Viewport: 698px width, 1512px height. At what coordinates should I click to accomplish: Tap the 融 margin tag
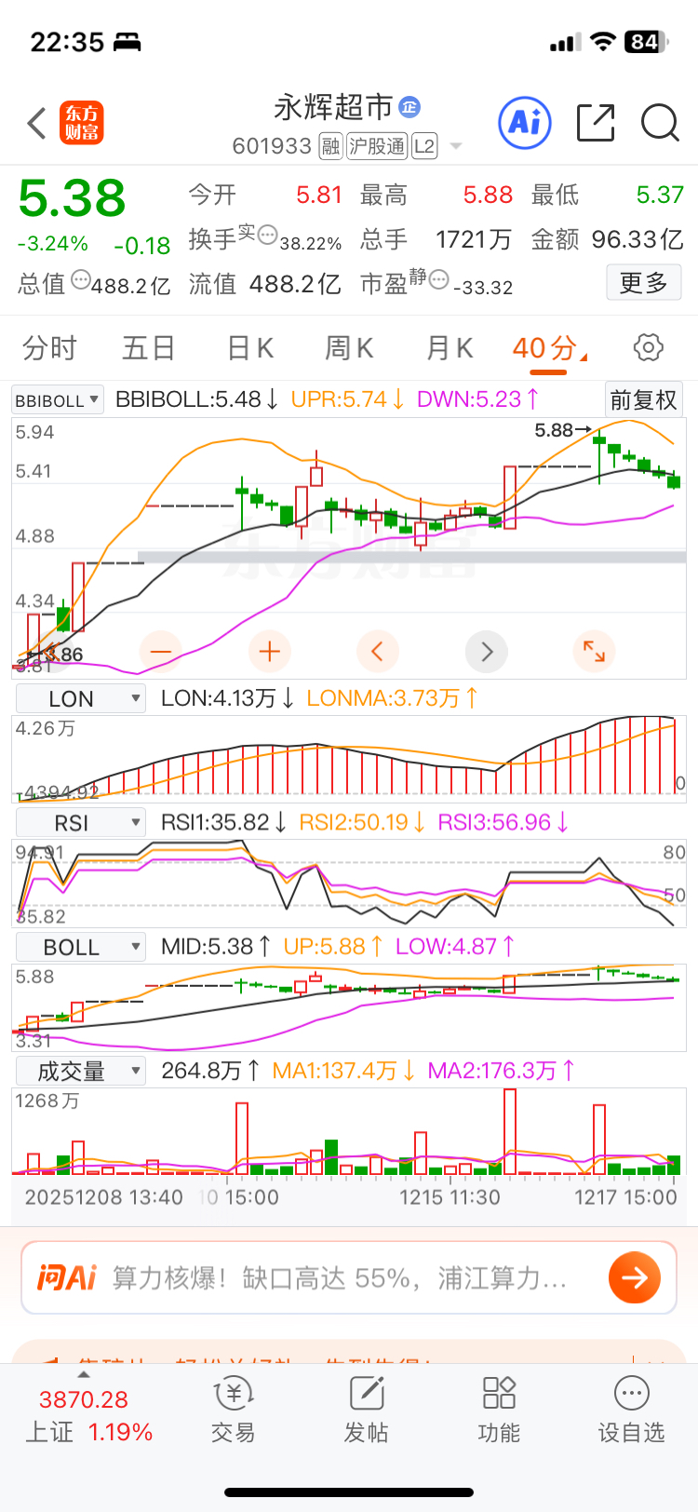pyautogui.click(x=330, y=146)
